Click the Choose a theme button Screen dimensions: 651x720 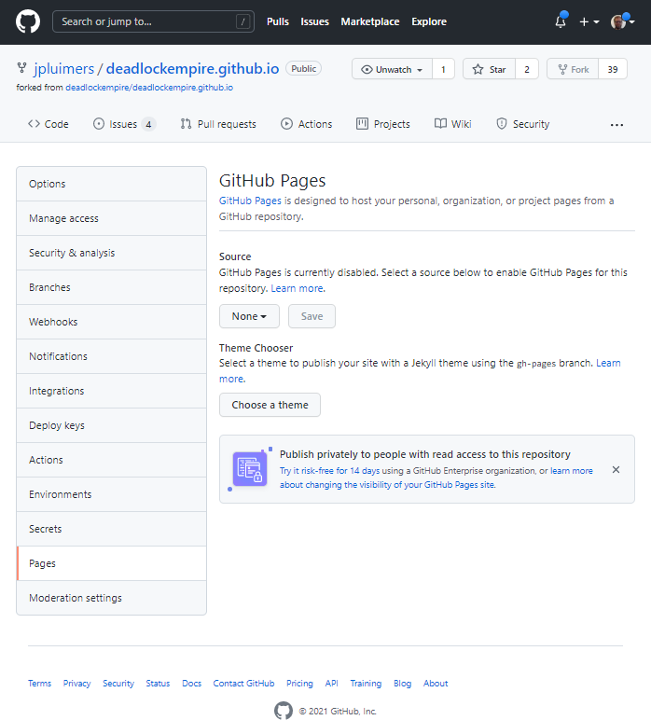tap(270, 405)
